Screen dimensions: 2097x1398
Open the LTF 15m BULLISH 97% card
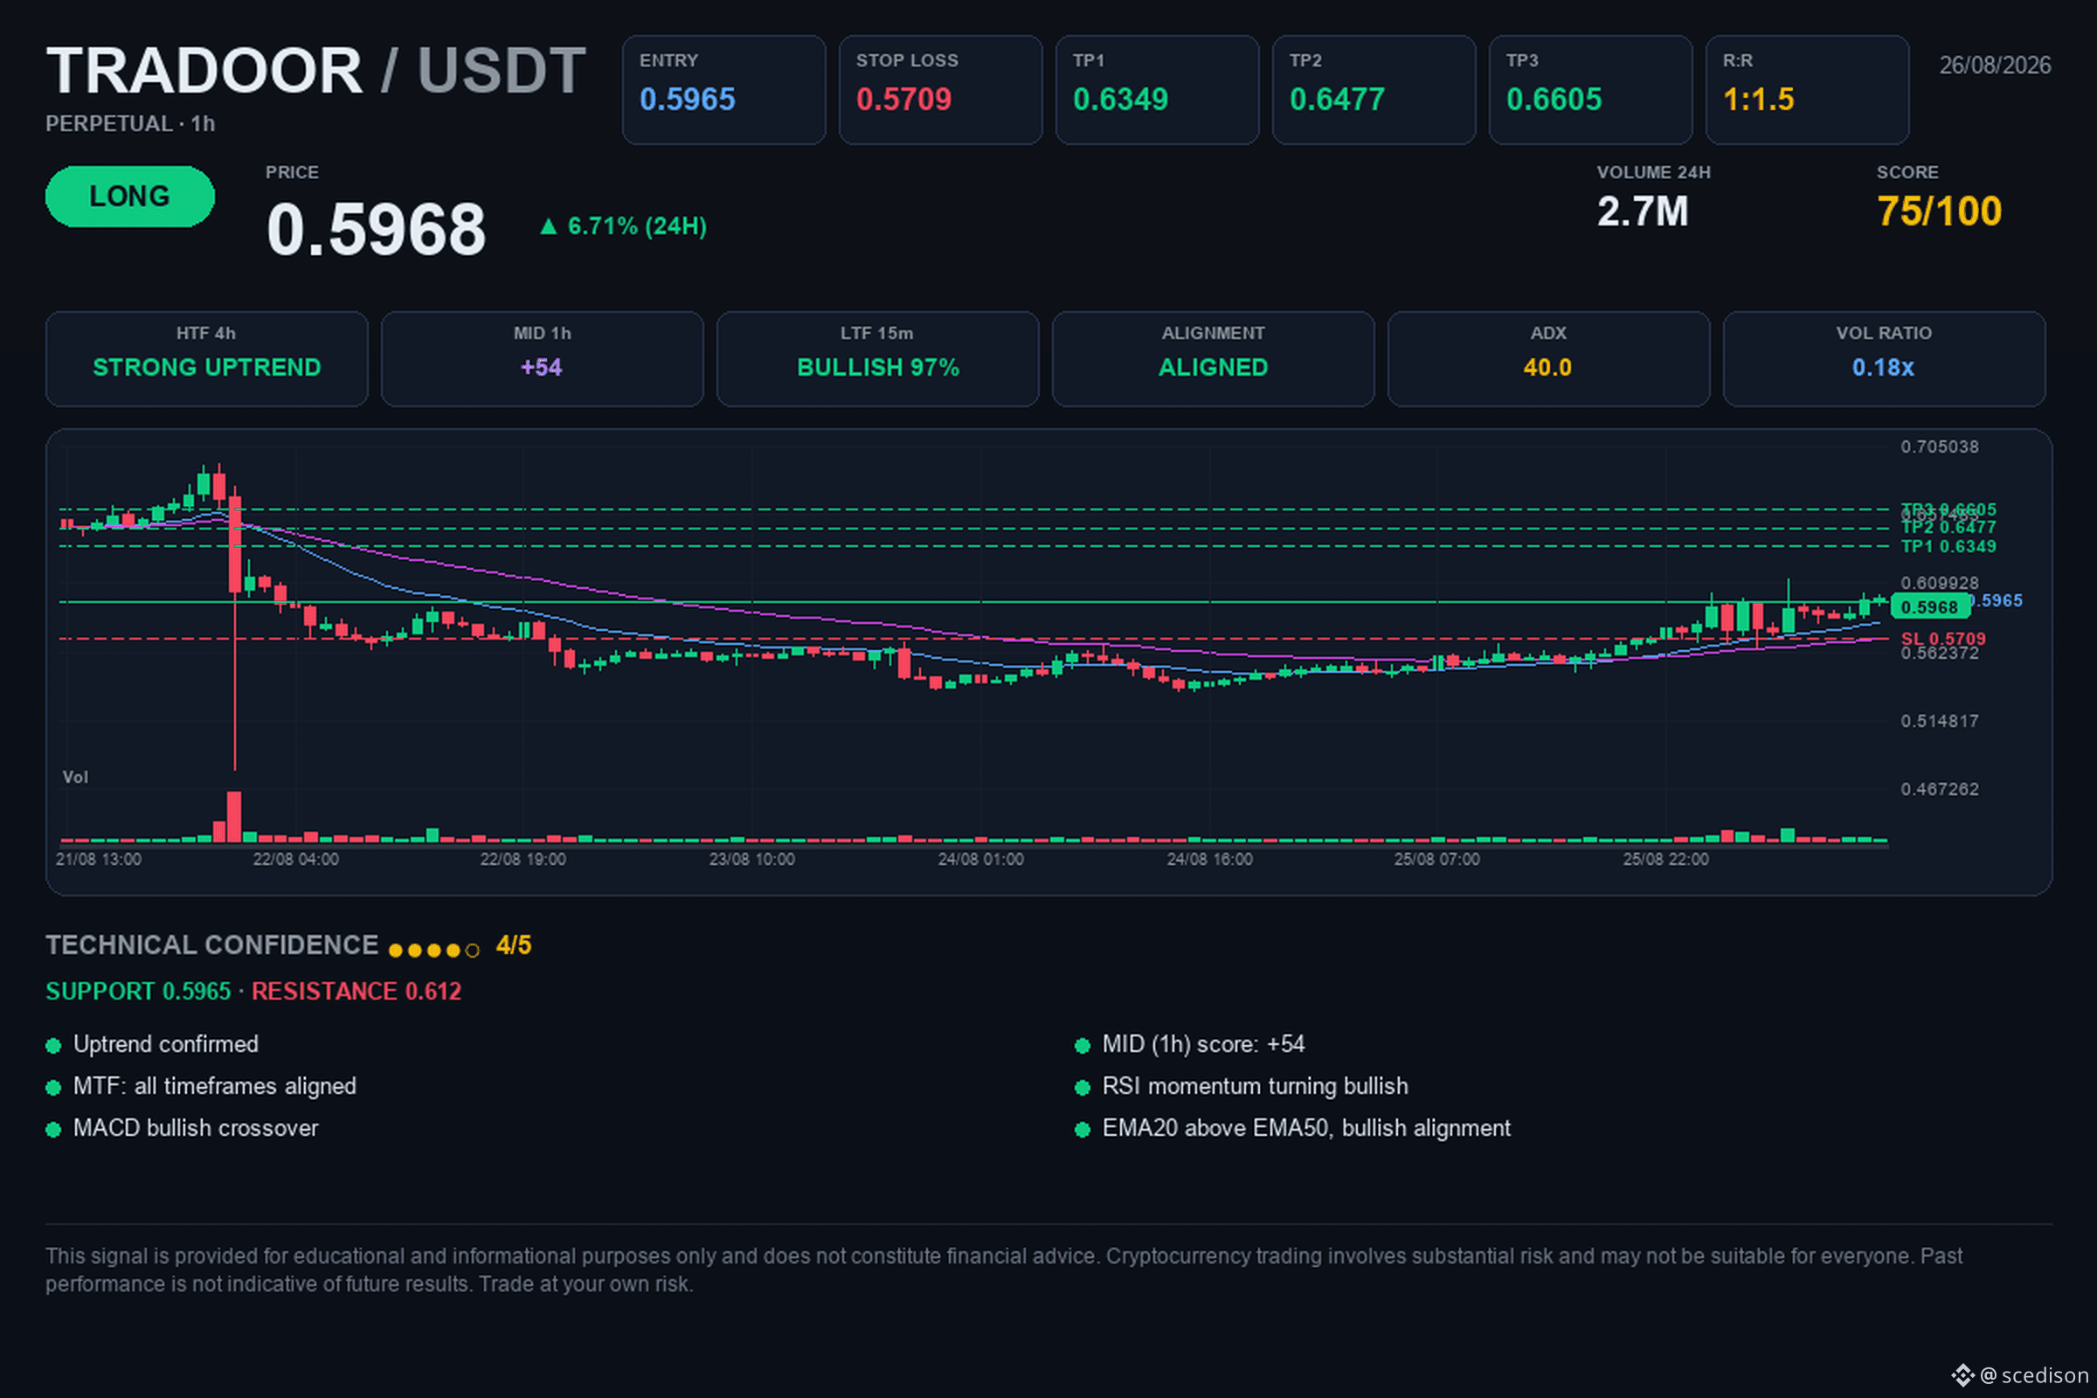click(x=878, y=359)
